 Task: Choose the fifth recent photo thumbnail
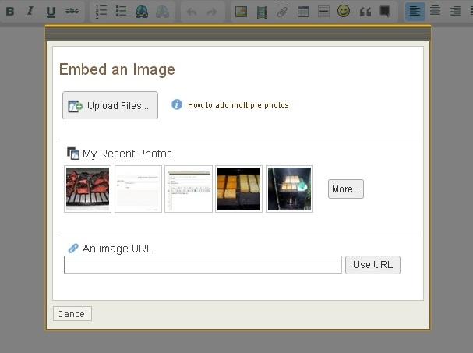pos(289,189)
